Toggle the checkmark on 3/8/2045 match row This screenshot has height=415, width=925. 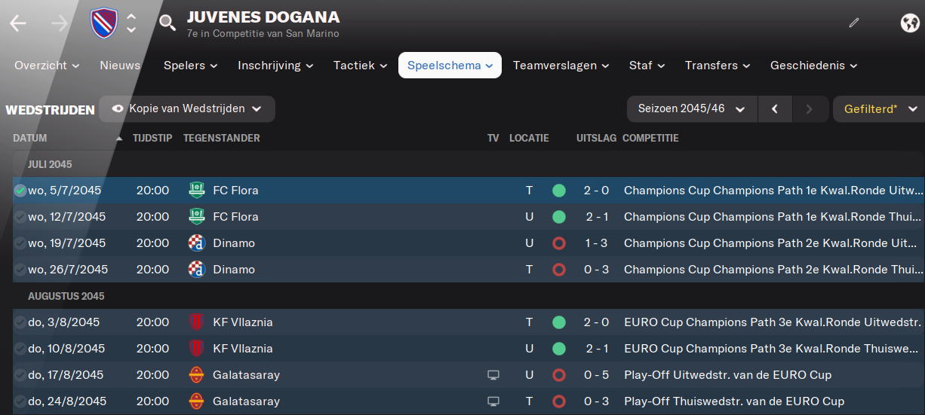point(20,322)
